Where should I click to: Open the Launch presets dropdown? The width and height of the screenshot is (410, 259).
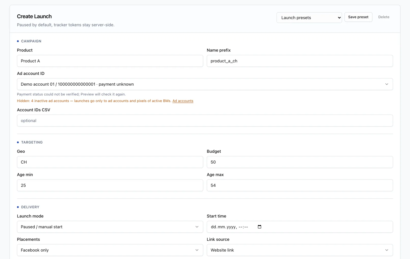click(309, 18)
